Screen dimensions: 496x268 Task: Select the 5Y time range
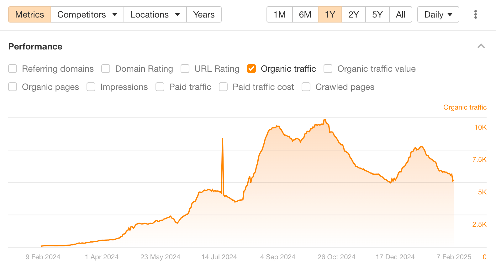377,14
